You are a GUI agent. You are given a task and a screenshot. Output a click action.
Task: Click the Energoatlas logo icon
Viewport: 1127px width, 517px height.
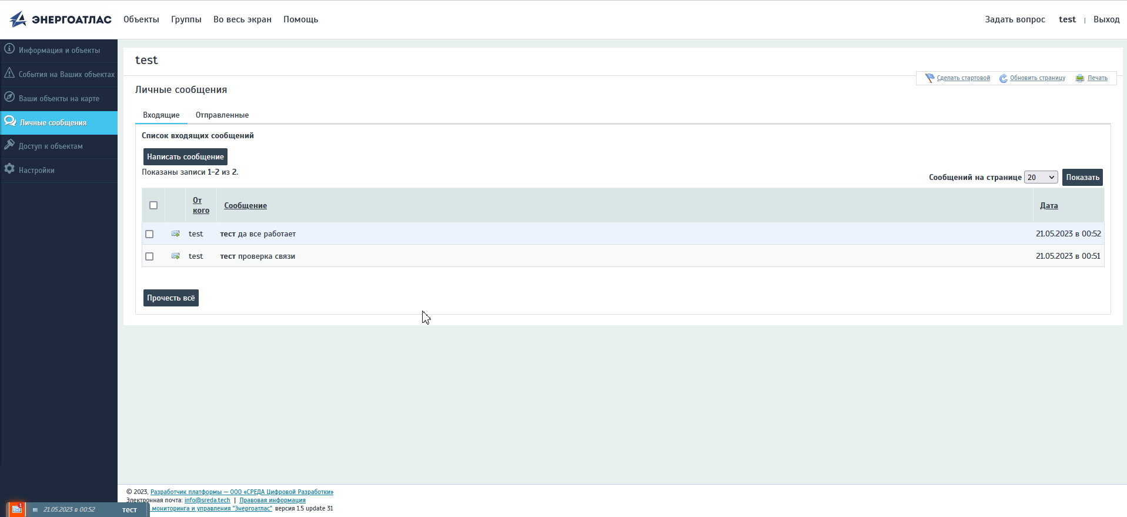(x=18, y=19)
